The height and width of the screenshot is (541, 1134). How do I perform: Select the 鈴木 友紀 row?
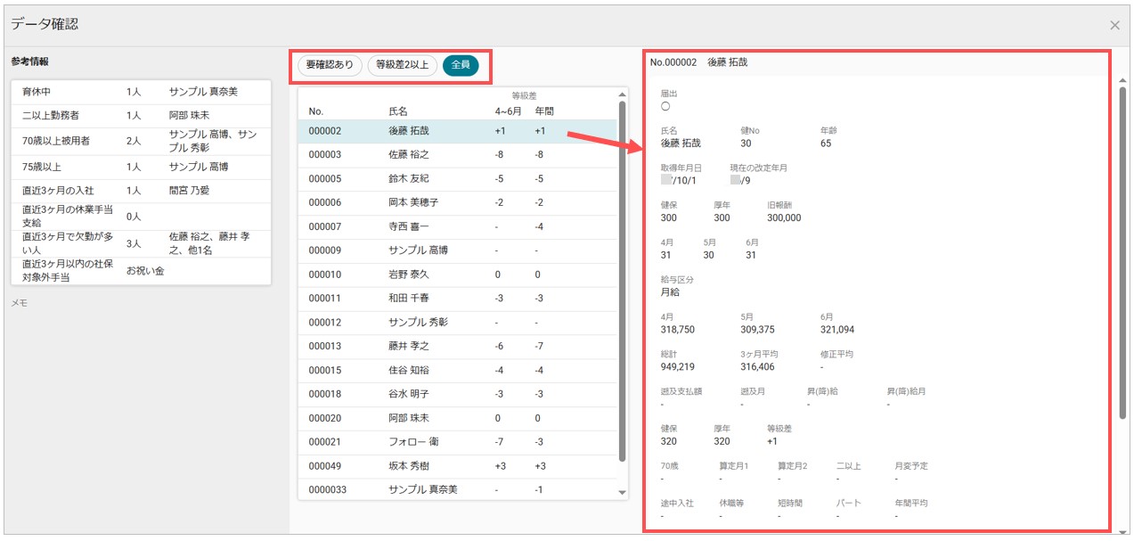457,179
